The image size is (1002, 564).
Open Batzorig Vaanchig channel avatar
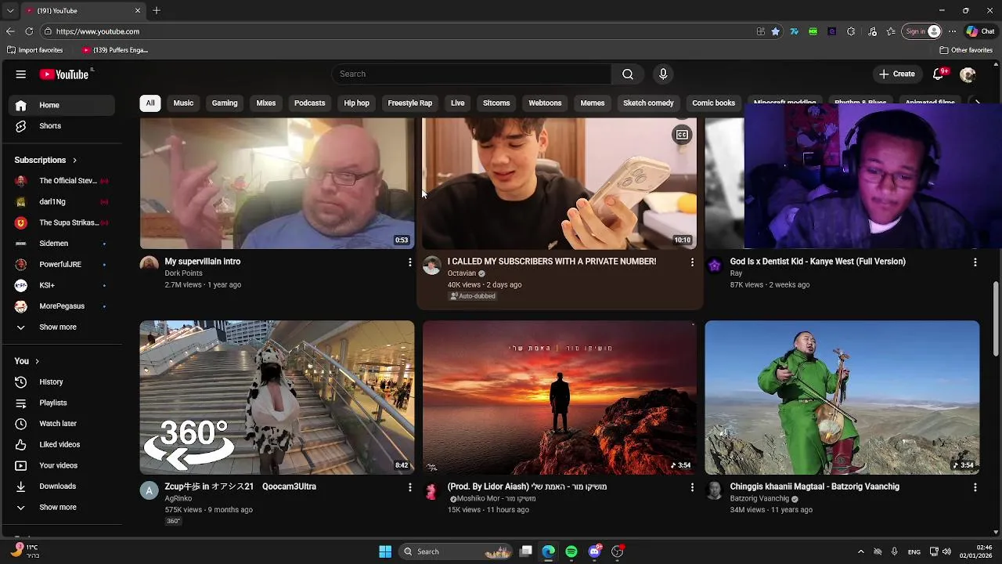[714, 490]
